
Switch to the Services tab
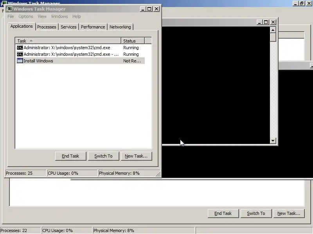click(68, 27)
